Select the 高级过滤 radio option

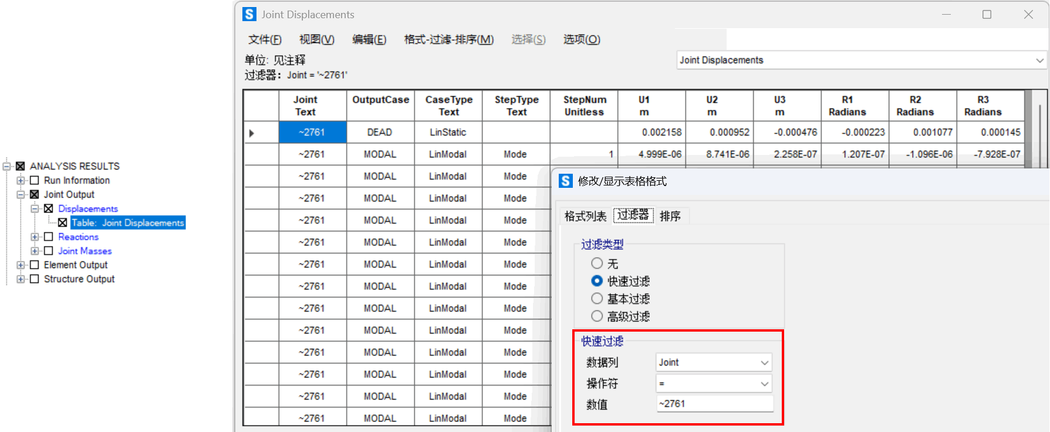[x=597, y=316]
